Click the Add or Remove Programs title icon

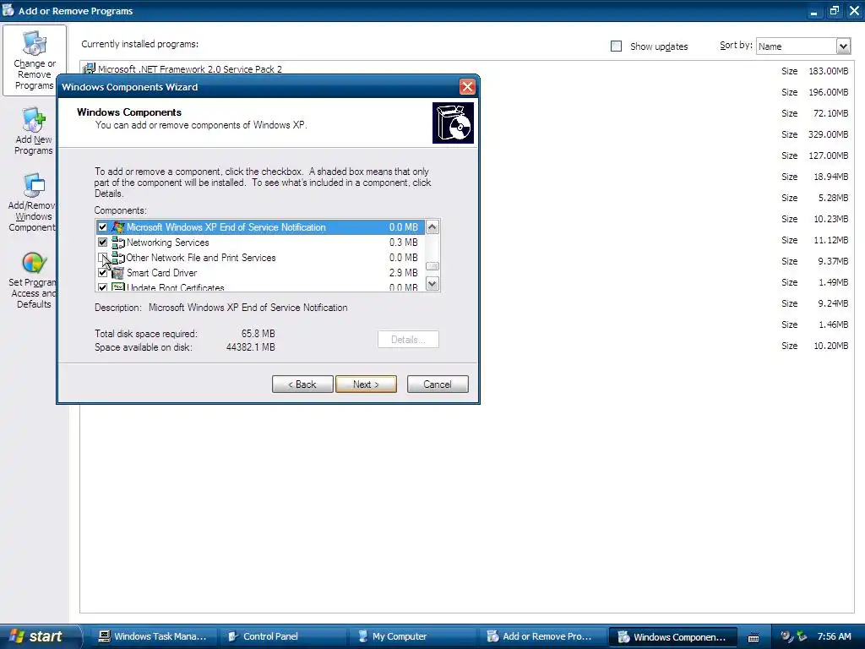pyautogui.click(x=8, y=10)
